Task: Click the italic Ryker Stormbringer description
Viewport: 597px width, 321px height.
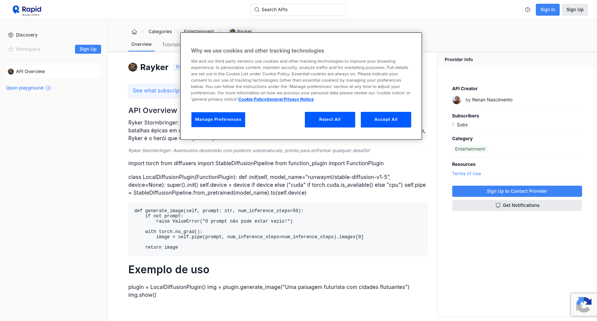Action: coord(249,151)
